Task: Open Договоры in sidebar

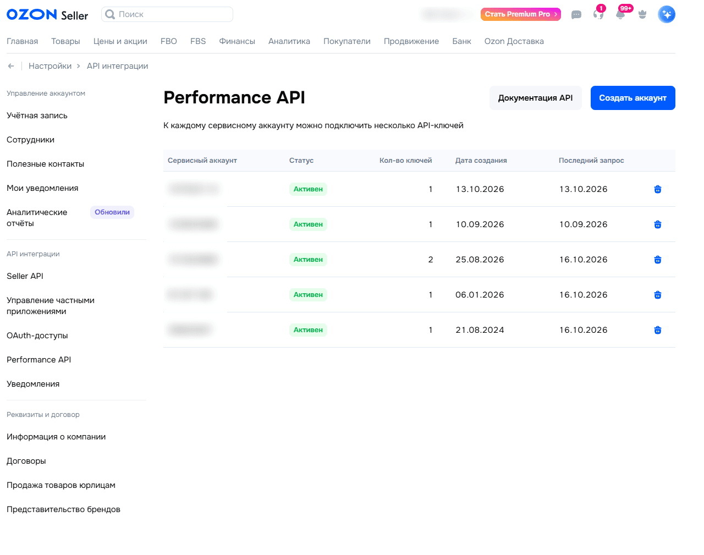Action: point(26,461)
